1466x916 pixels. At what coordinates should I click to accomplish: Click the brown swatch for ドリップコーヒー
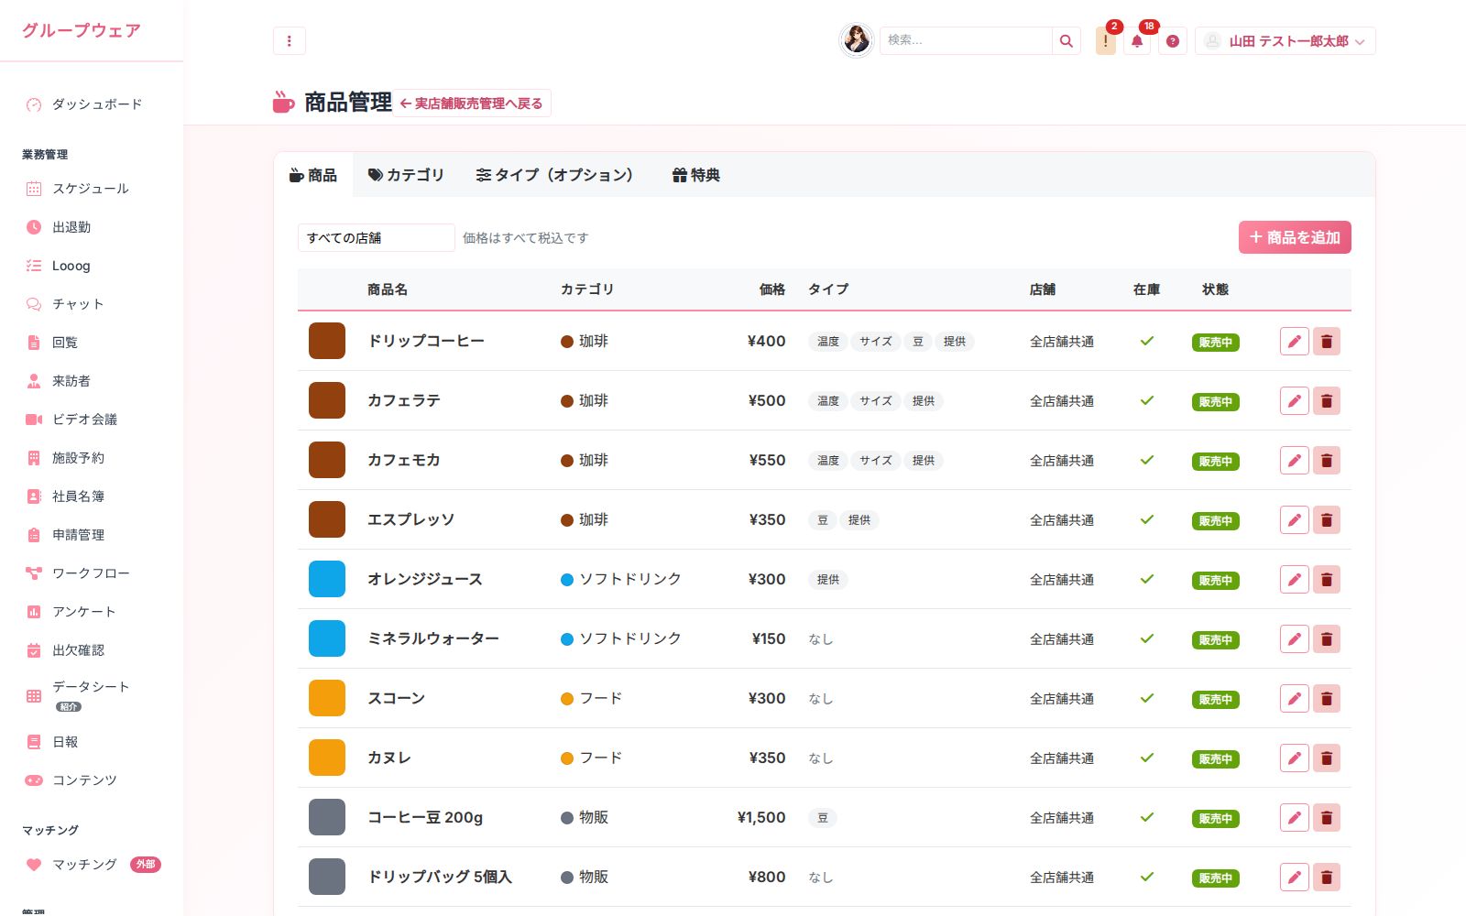[x=327, y=341]
